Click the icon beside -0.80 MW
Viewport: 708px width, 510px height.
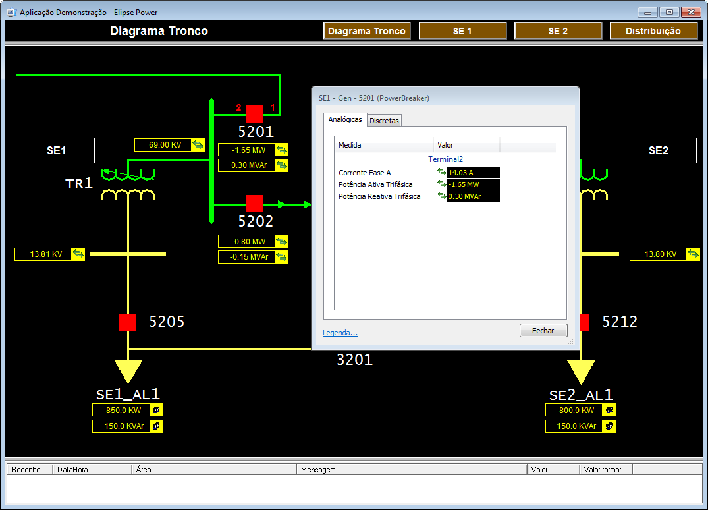point(281,242)
